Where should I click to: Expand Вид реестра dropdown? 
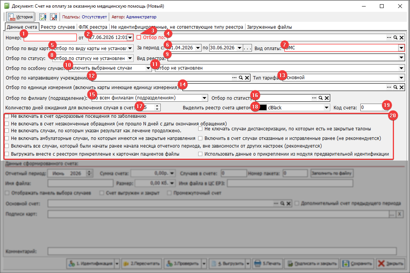(401, 58)
